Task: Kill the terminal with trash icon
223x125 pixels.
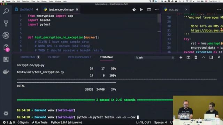Action: click(196, 57)
